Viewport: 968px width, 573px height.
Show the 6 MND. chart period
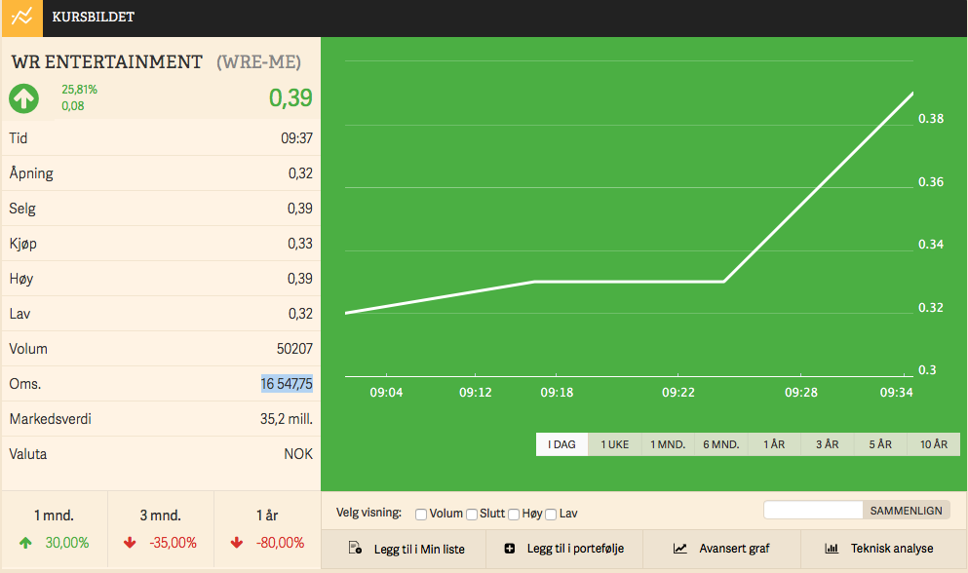coord(721,444)
